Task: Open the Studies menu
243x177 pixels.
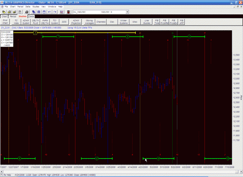Action: pyautogui.click(x=36, y=7)
